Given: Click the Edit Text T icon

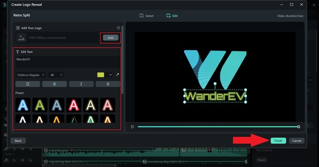Looking at the screenshot, I should (18, 52).
